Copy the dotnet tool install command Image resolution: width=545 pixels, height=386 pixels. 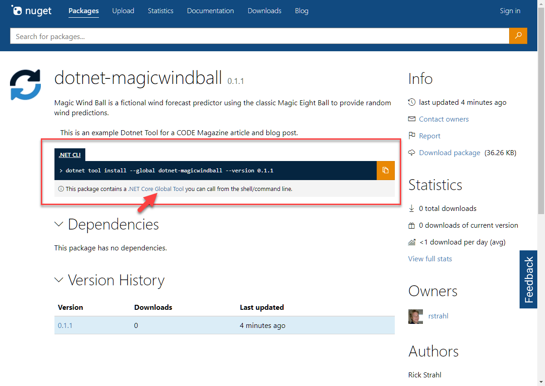point(386,171)
